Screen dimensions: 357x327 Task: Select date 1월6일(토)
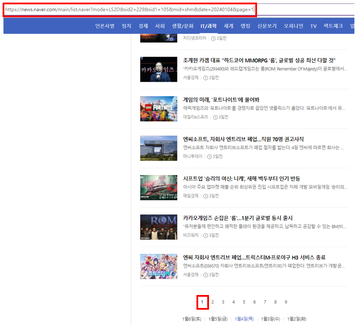pos(192,319)
